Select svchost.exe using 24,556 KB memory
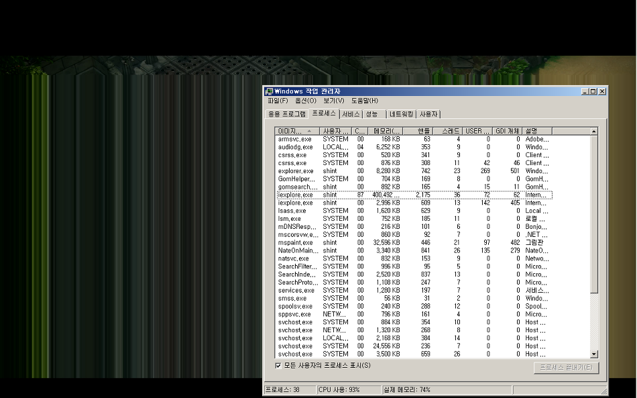This screenshot has height=398, width=637. [414, 346]
